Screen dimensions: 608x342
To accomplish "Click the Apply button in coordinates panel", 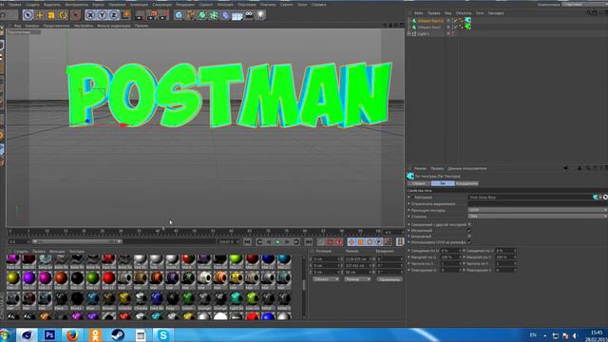I will [x=389, y=279].
